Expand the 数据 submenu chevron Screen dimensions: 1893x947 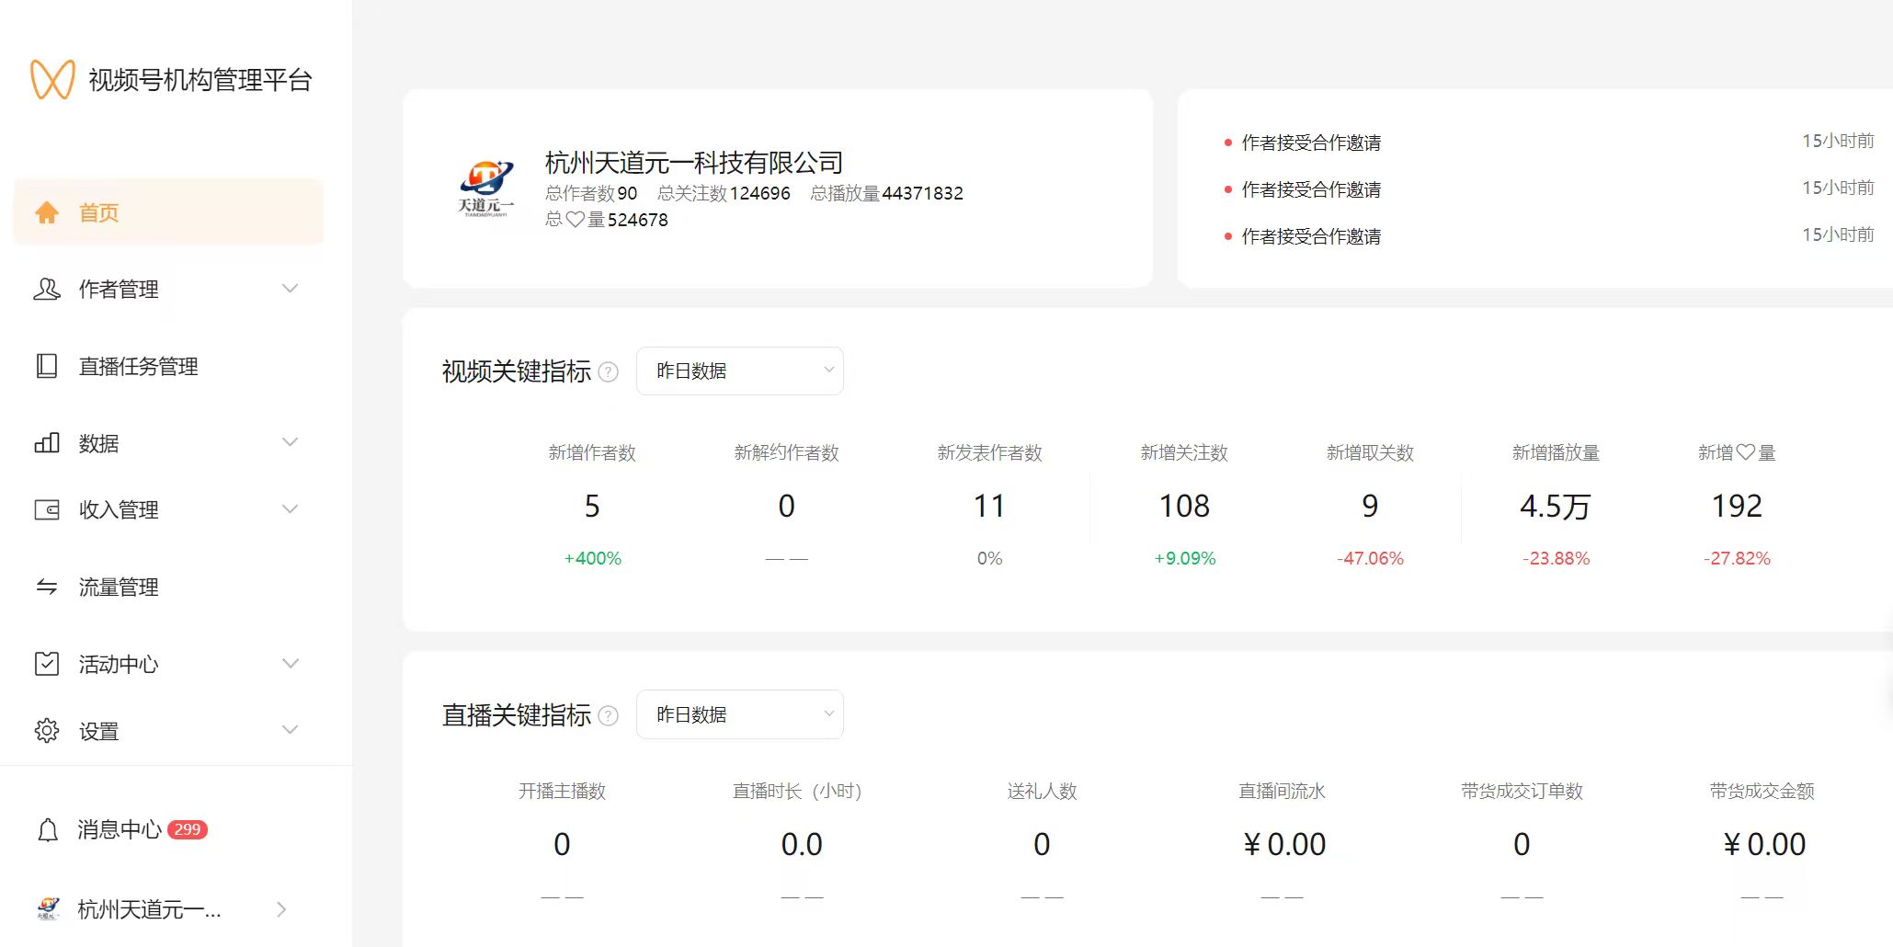click(290, 442)
